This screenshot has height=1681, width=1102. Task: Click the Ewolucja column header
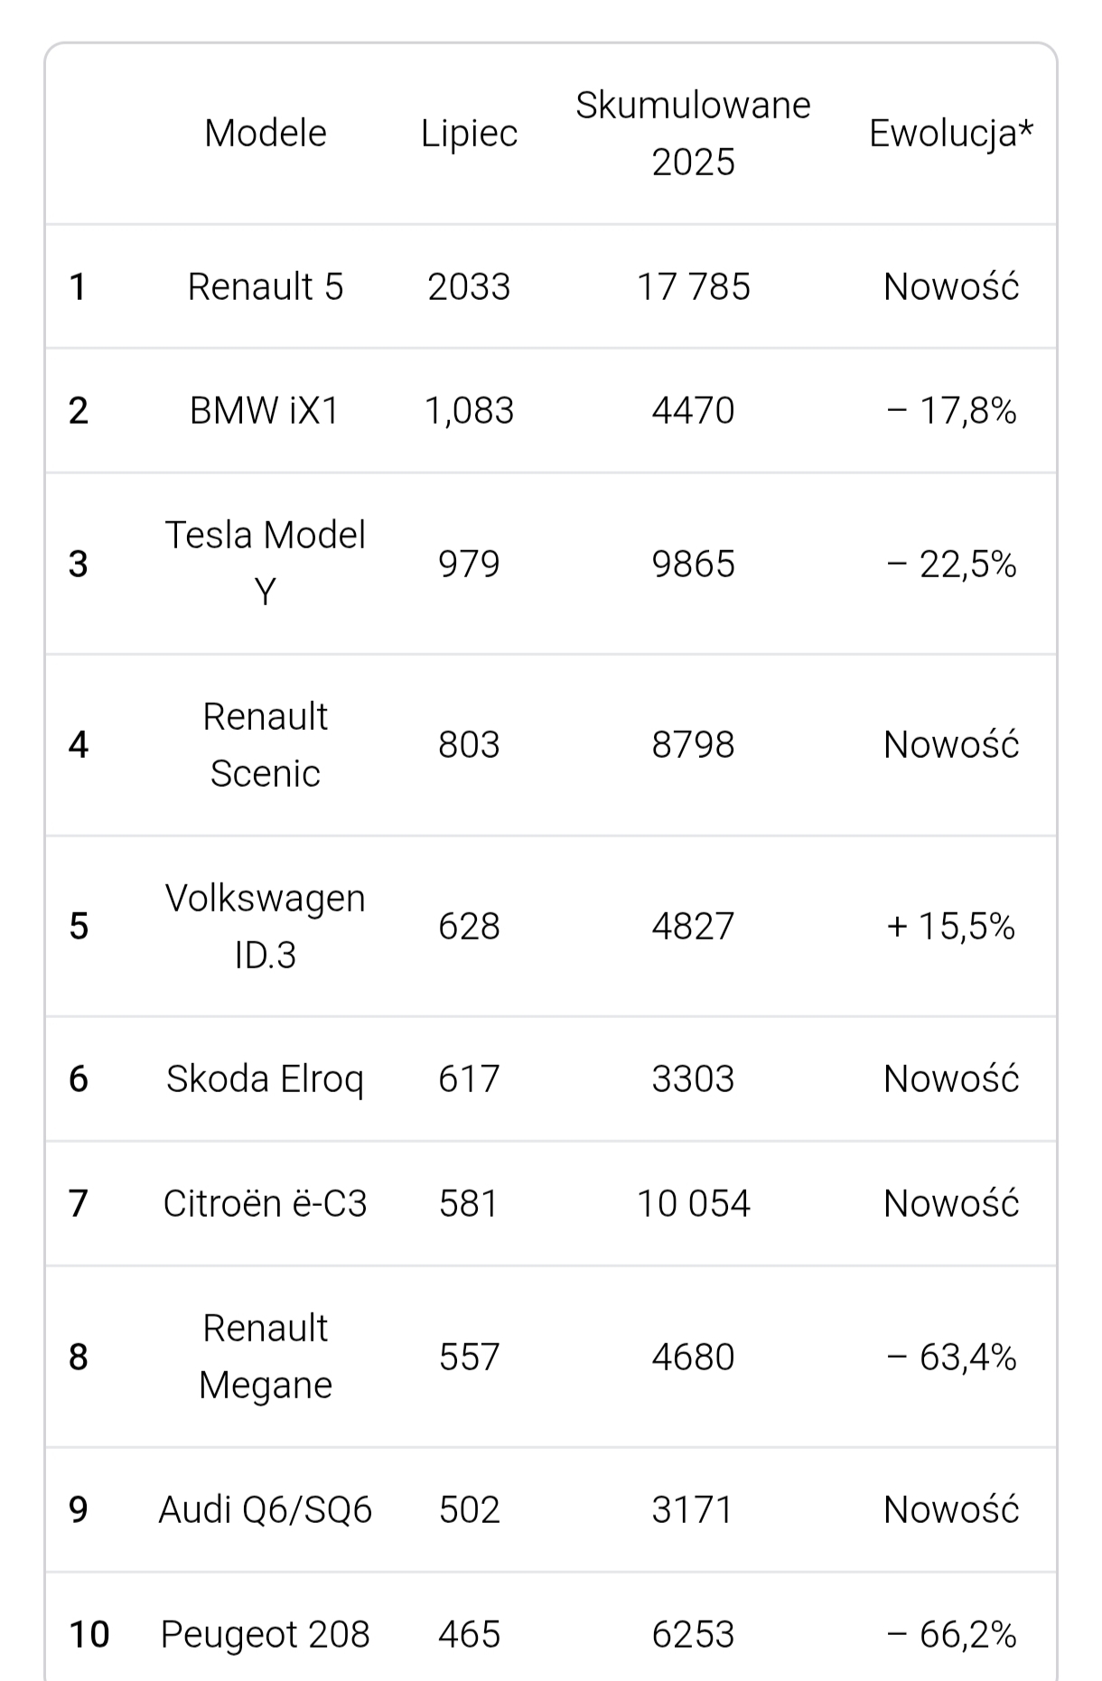950,134
